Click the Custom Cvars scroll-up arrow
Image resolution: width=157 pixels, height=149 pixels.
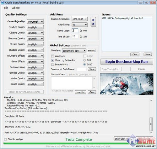[94, 78]
